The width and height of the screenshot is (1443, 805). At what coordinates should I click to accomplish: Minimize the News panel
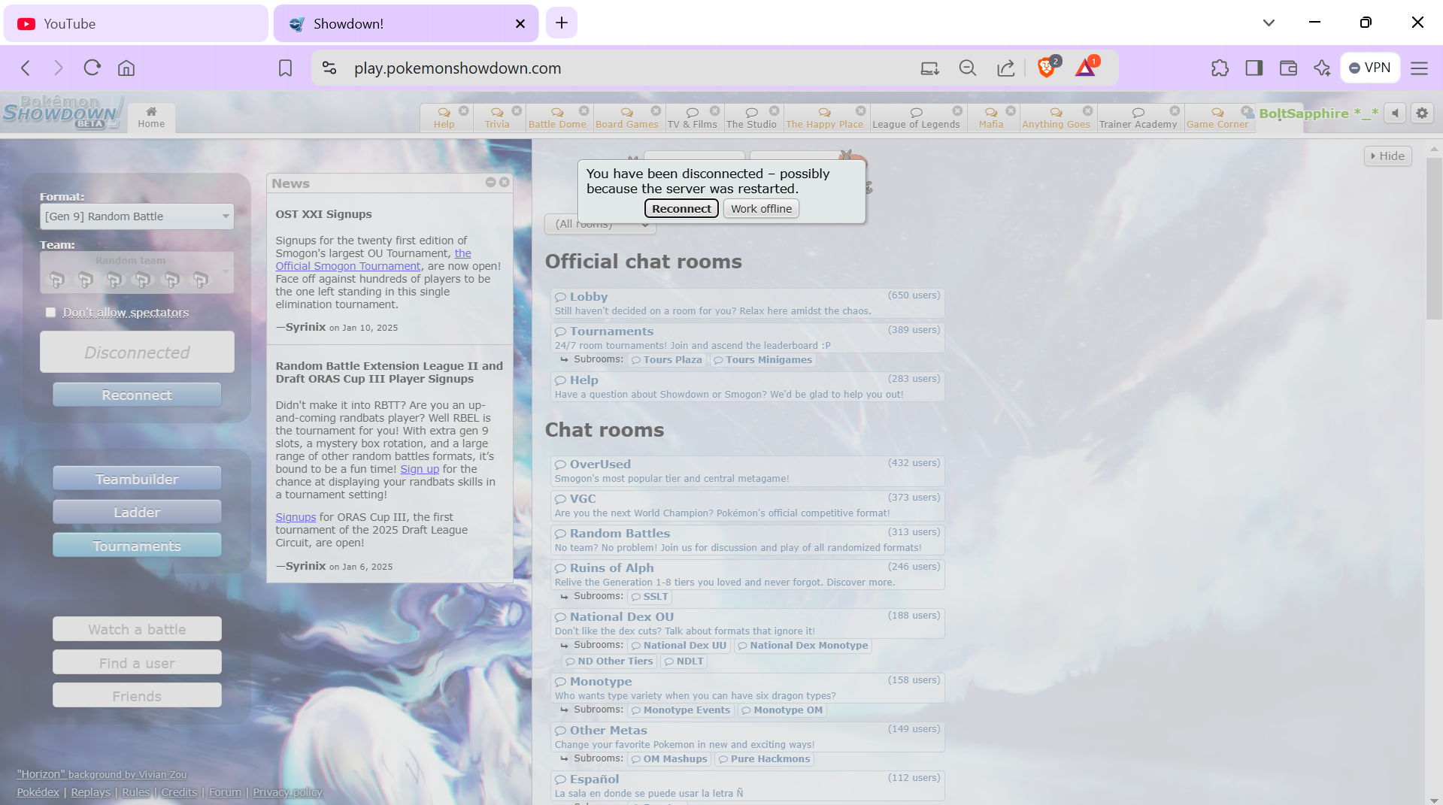coord(490,182)
